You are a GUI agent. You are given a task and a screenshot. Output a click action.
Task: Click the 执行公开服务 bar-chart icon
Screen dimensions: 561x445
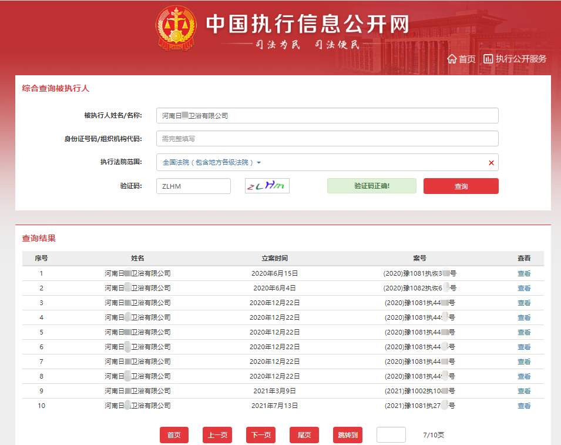tap(489, 59)
